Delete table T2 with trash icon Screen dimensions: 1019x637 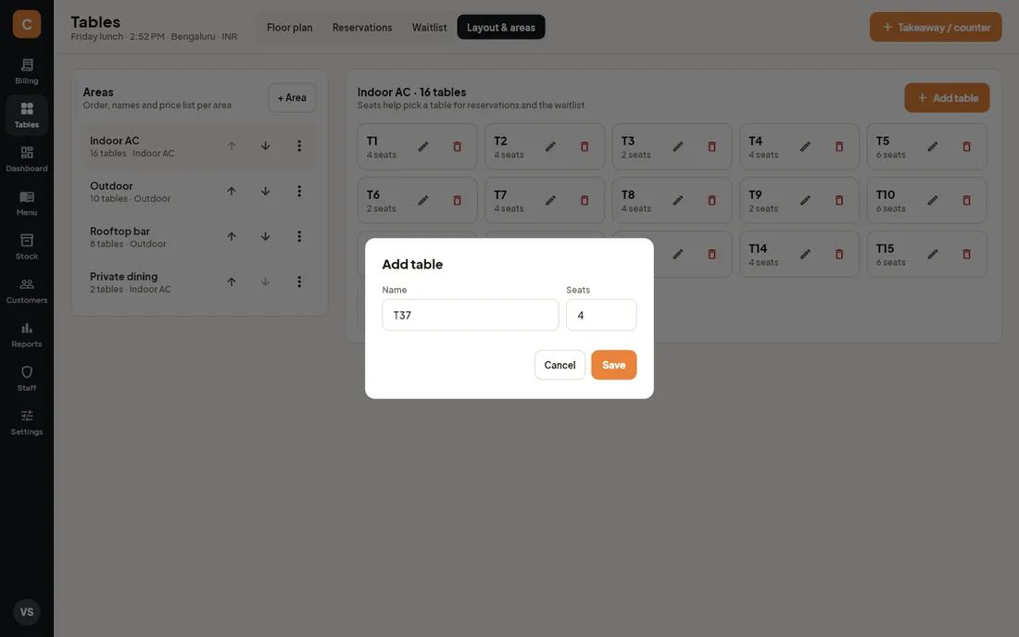[x=585, y=146]
